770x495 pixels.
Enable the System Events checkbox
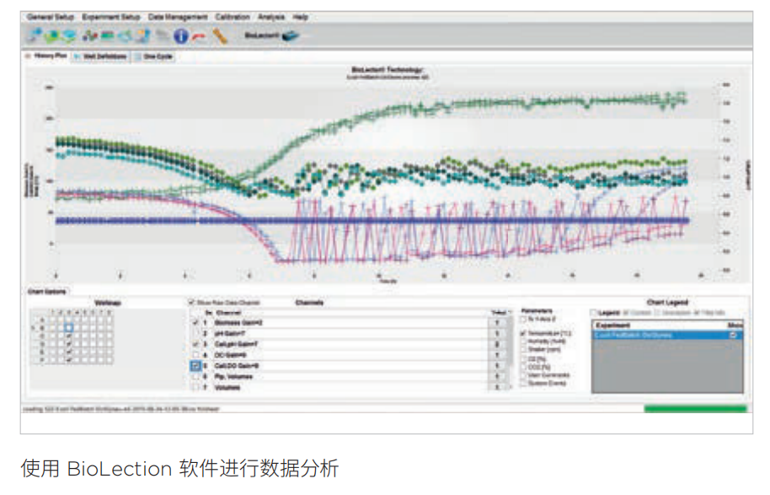523,383
